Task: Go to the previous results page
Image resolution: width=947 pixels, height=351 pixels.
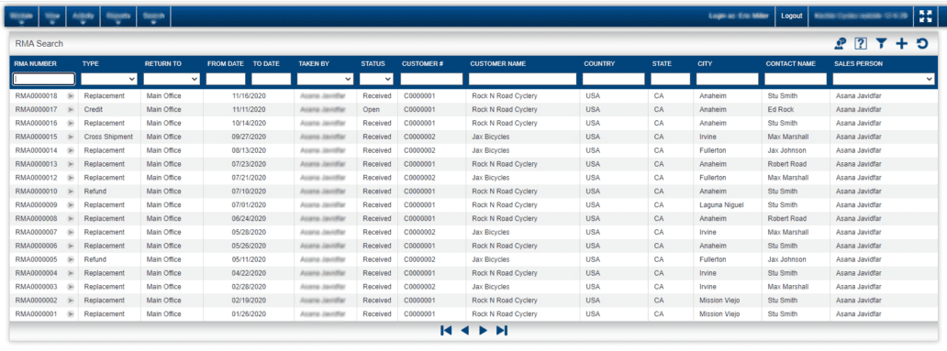Action: click(x=464, y=331)
